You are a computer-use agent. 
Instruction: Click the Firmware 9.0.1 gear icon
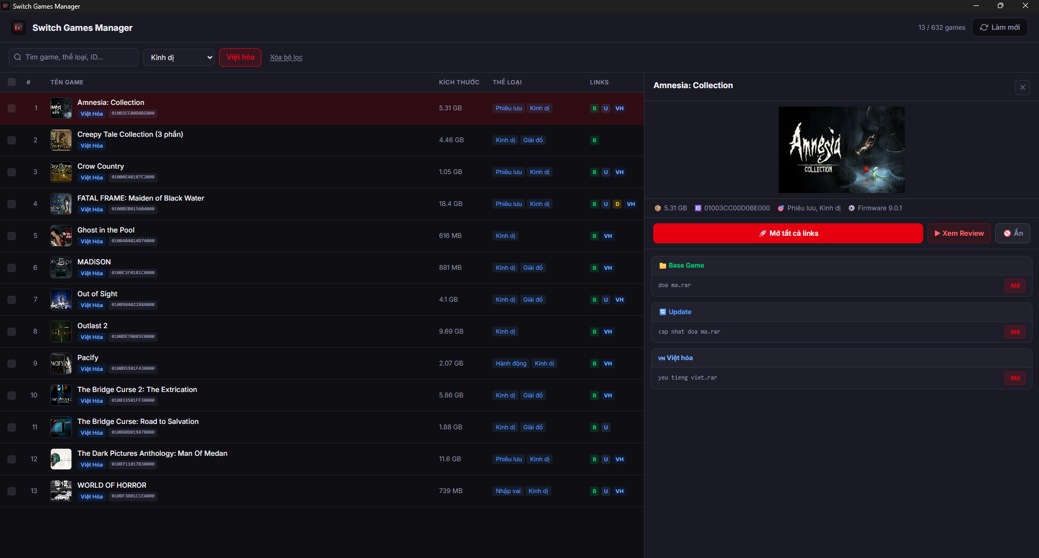pyautogui.click(x=852, y=208)
